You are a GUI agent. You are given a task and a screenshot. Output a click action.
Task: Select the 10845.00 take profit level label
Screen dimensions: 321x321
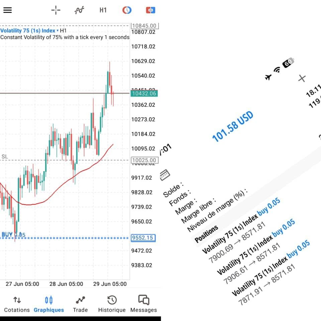[144, 26]
